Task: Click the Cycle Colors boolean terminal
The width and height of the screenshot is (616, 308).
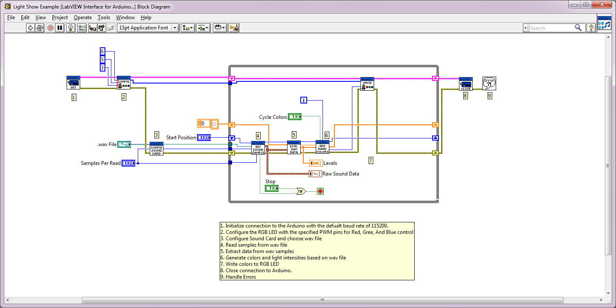Action: coord(295,117)
